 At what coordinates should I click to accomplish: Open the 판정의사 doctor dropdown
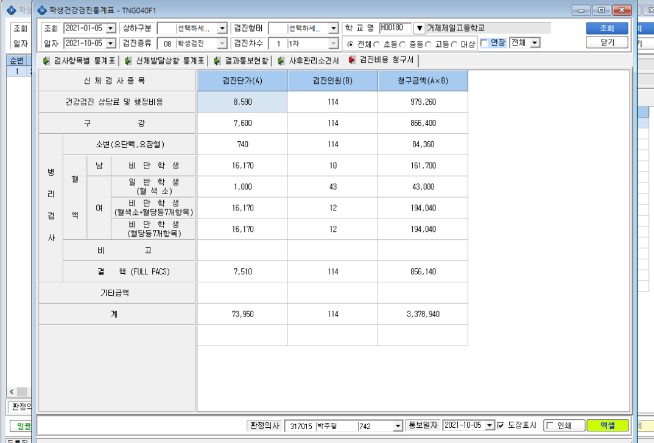point(398,426)
